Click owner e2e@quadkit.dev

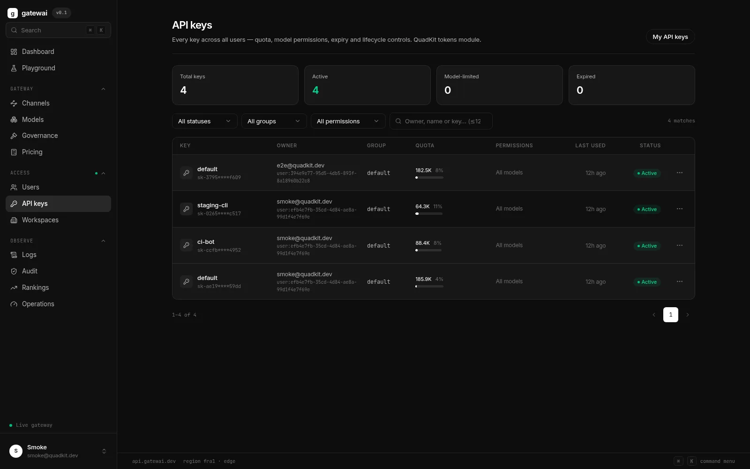coord(300,166)
